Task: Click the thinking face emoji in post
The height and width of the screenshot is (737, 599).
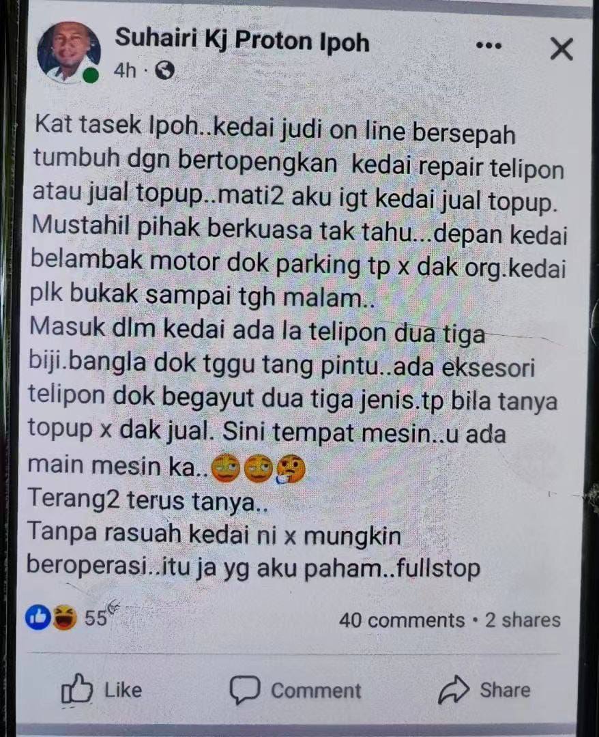Action: [x=291, y=469]
